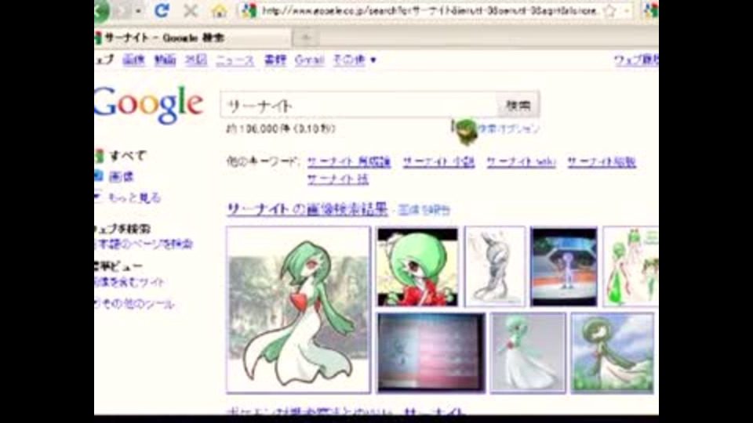
Task: Open the 検索オプション link
Action: [509, 128]
